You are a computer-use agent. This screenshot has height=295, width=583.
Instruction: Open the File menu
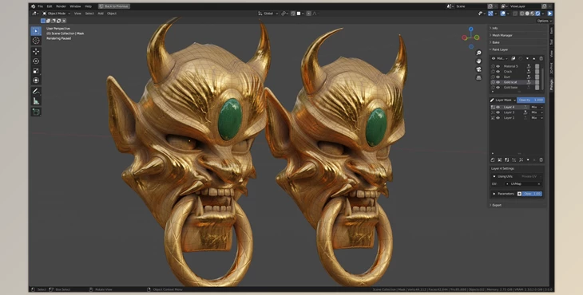pyautogui.click(x=40, y=6)
